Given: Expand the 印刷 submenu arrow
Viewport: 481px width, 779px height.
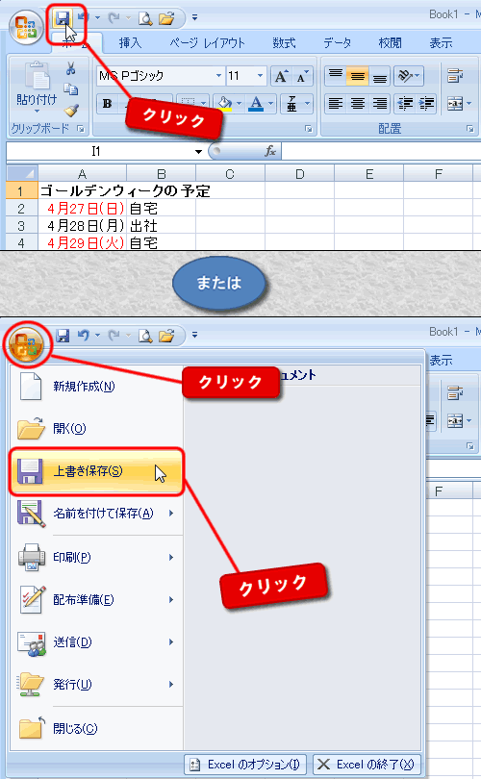Looking at the screenshot, I should [171, 557].
